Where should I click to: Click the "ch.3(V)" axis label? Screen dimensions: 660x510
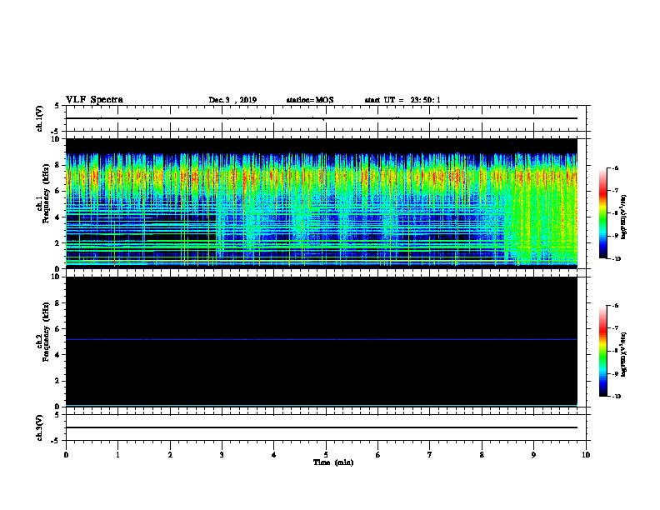40,427
